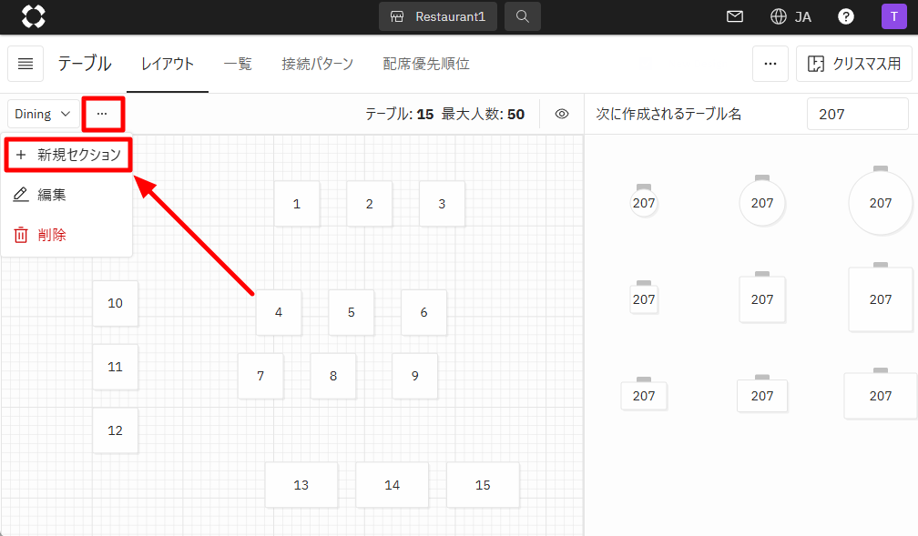Screen dimensions: 918x536
Task: Select the small square table template
Action: pos(644,299)
